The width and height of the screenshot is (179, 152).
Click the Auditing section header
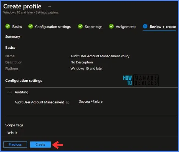[21, 92]
